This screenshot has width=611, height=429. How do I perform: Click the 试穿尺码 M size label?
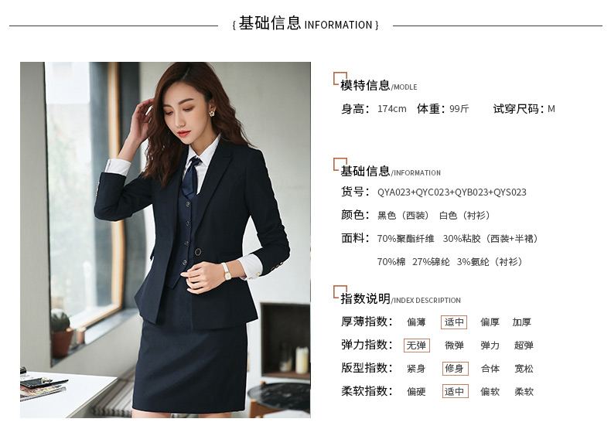point(524,109)
